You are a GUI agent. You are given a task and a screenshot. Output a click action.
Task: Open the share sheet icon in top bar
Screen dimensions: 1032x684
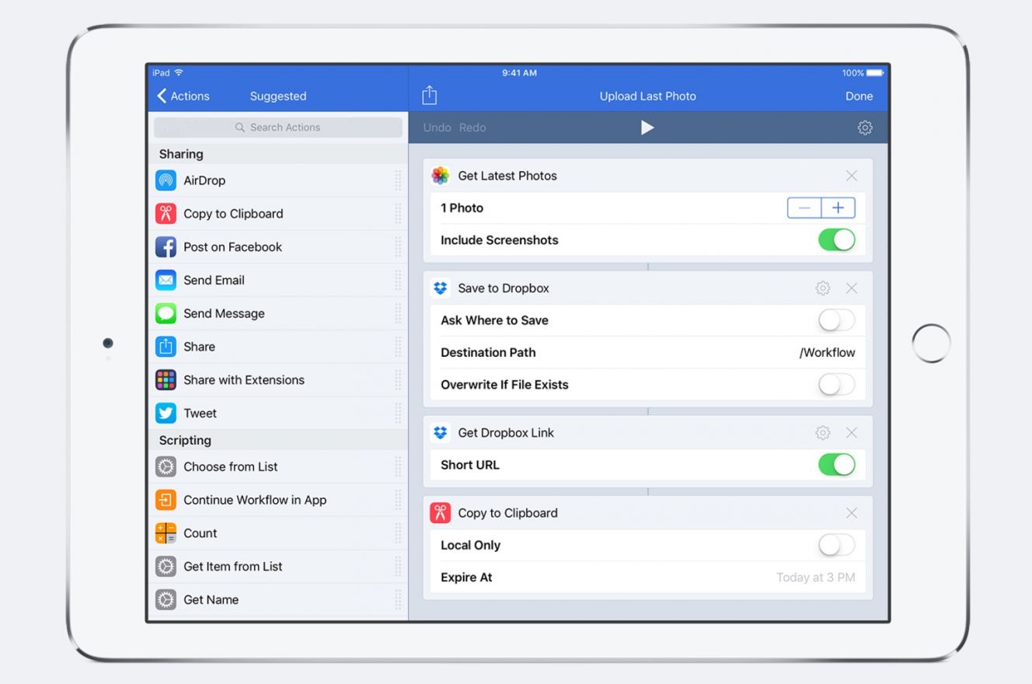(x=430, y=96)
